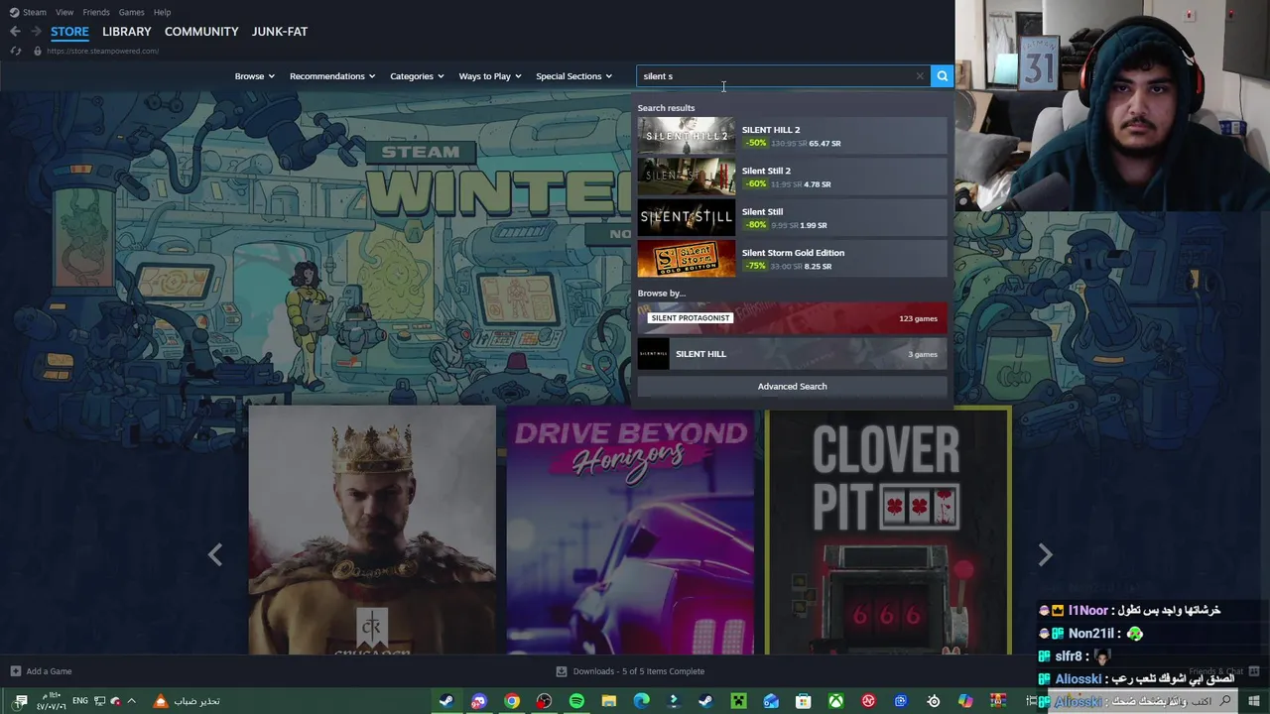This screenshot has height=714, width=1270.
Task: Go back with the left arrow in navigation
Action: [15, 32]
